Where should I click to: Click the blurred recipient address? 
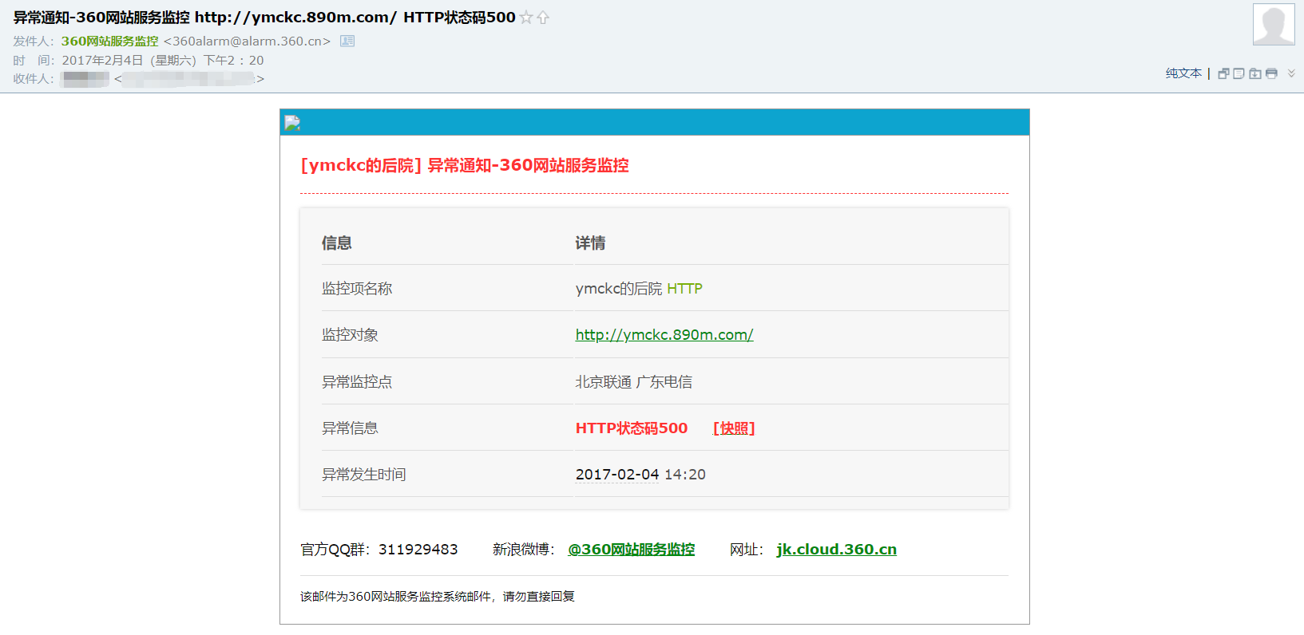pyautogui.click(x=189, y=78)
